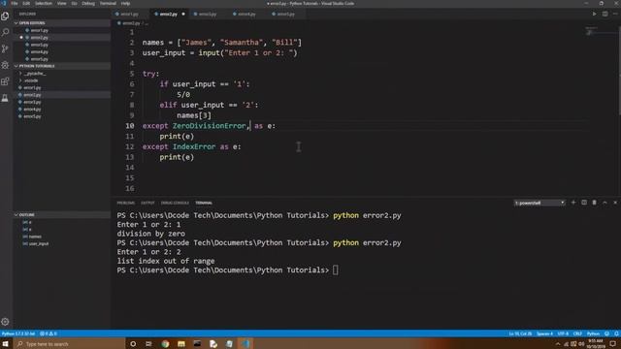This screenshot has height=349, width=621.
Task: Switch to the error1.py editor tab
Action: tap(129, 14)
